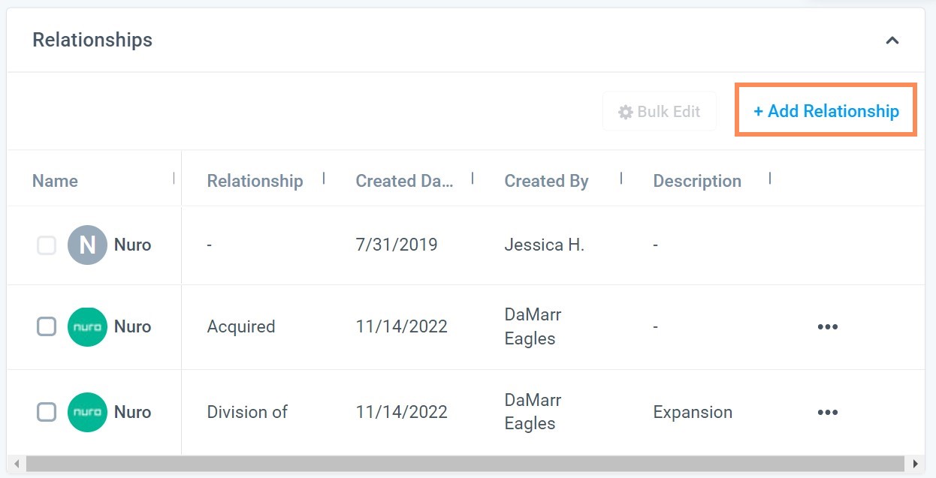Click the Description column header
The image size is (936, 478).
[x=697, y=181]
